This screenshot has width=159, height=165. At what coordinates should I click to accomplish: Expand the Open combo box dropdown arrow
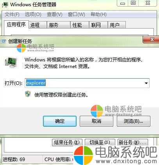tap(146, 83)
